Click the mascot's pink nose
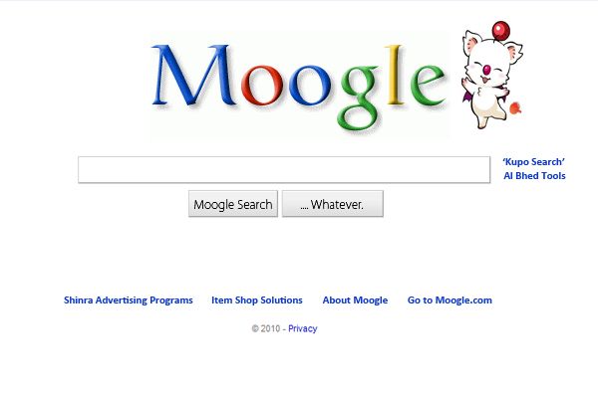This screenshot has width=598, height=398. (487, 70)
